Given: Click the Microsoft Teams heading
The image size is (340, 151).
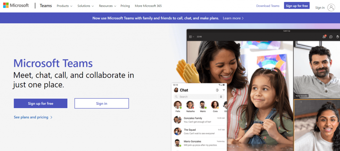Looking at the screenshot, I should 53,63.
